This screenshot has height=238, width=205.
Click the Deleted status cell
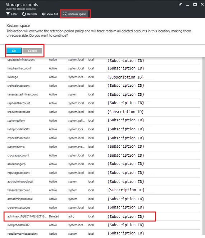click(54, 216)
